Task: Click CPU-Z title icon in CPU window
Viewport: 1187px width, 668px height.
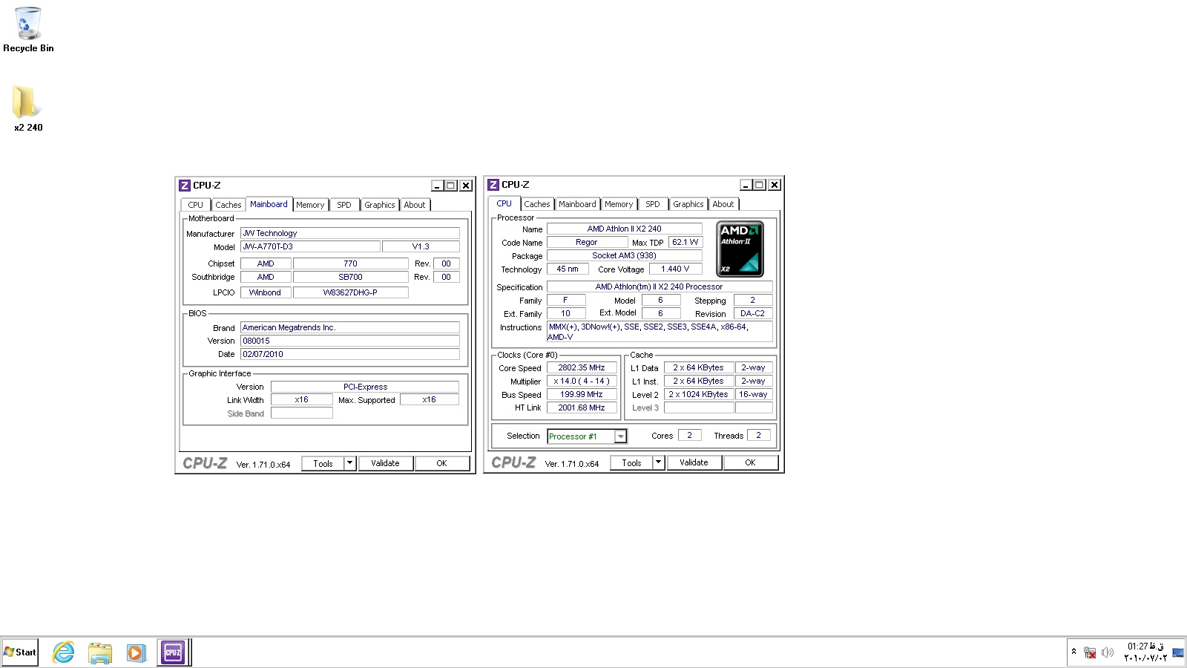Action: (493, 185)
